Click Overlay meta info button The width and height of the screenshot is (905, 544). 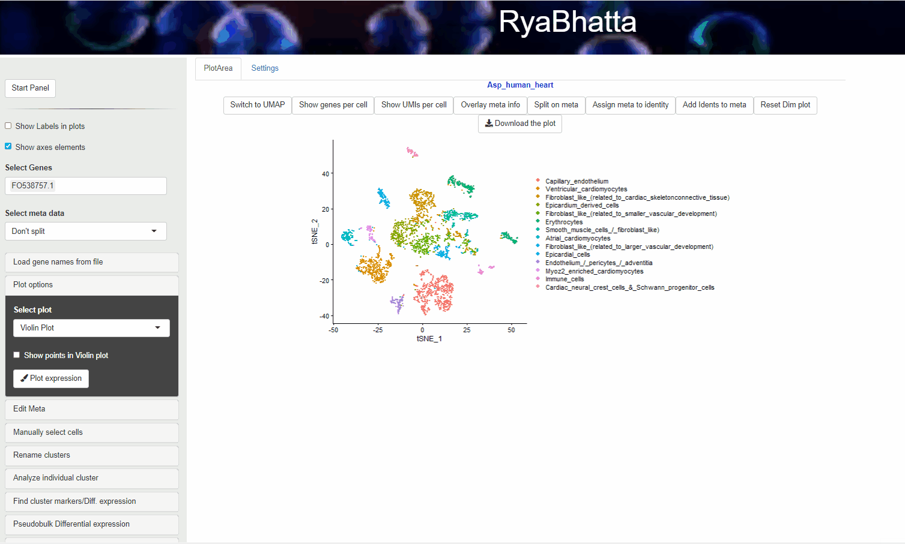click(x=490, y=105)
